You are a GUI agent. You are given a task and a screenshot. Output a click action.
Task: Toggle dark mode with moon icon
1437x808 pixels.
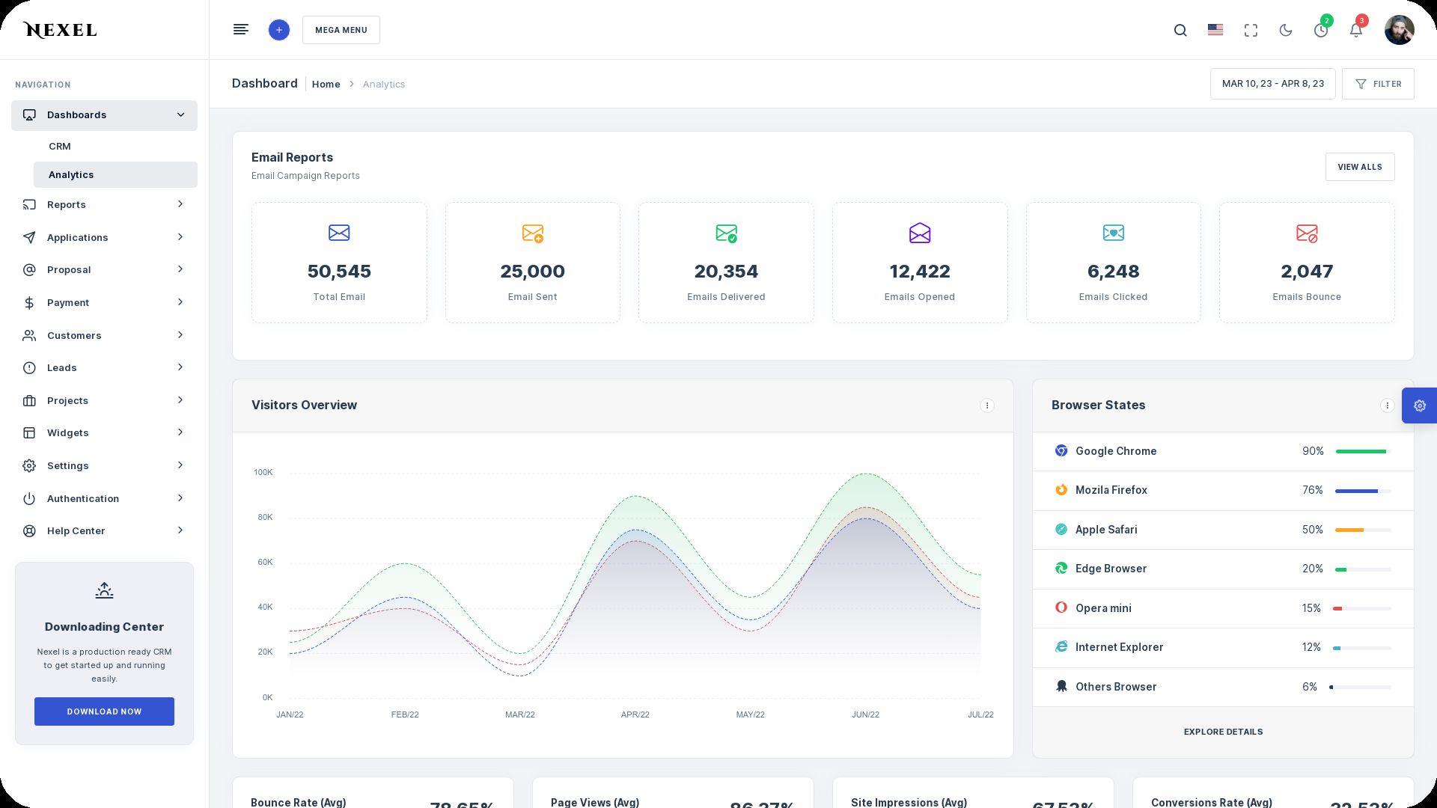tap(1286, 31)
